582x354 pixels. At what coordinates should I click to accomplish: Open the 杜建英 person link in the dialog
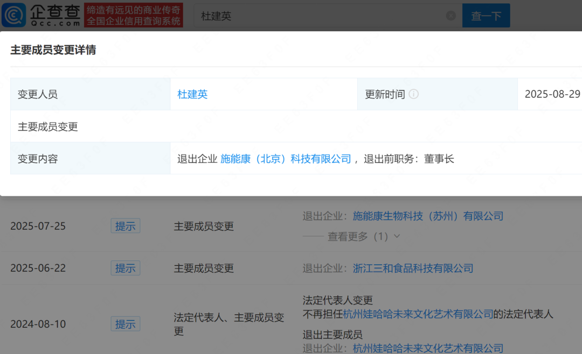point(192,94)
